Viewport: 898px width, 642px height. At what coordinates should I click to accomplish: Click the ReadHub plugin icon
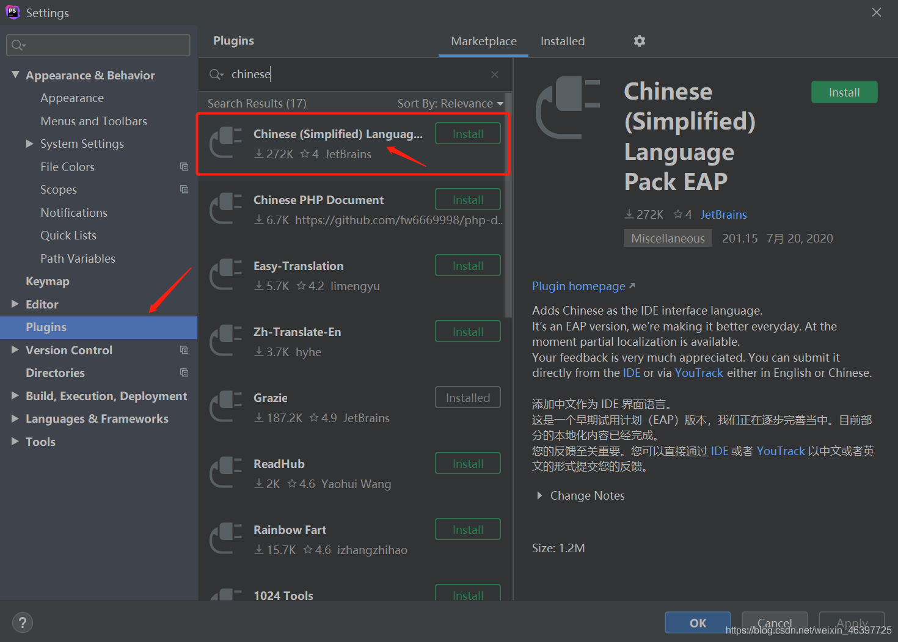click(x=226, y=472)
